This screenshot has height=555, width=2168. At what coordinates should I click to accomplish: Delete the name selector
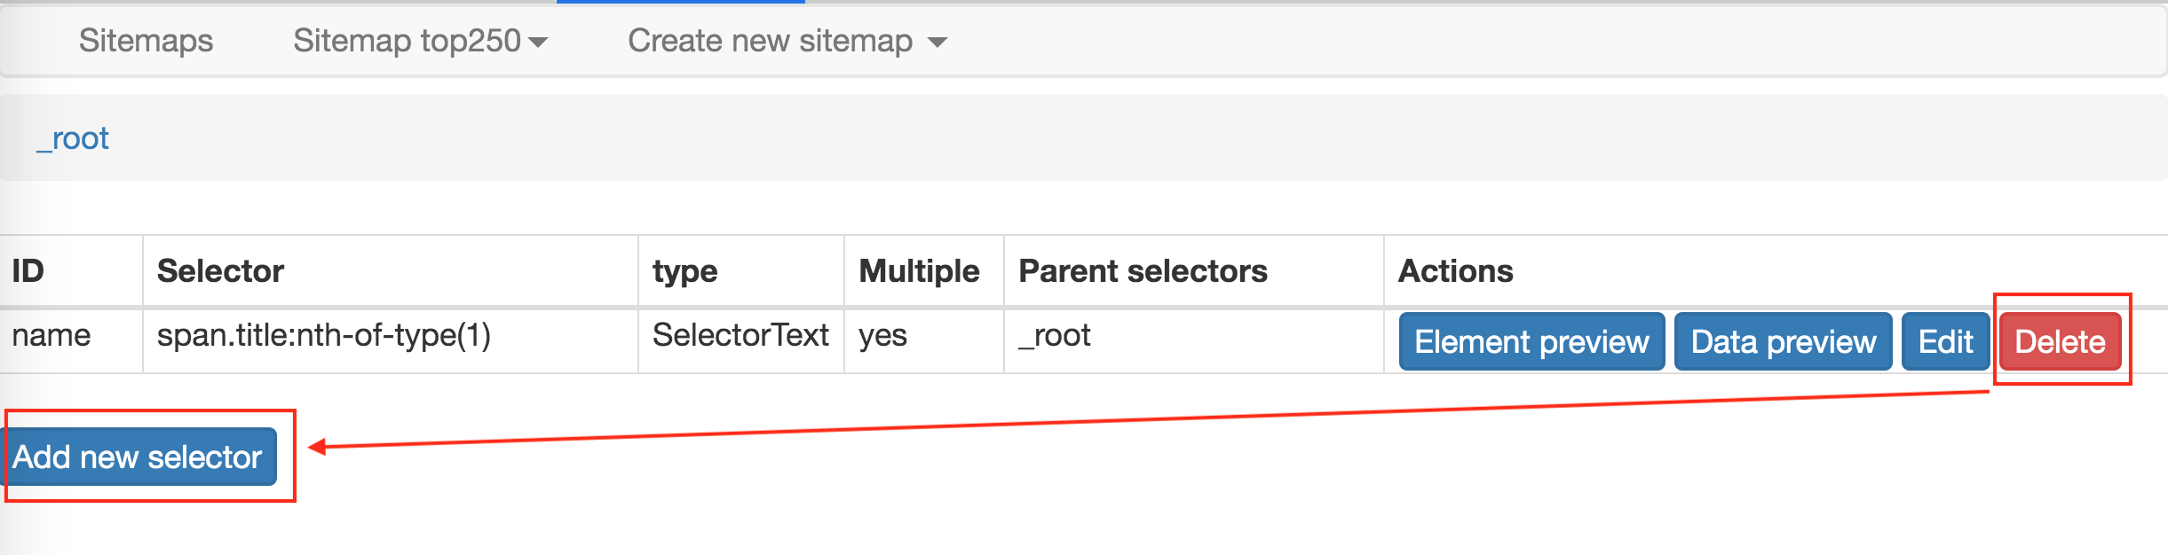[x=2060, y=341]
